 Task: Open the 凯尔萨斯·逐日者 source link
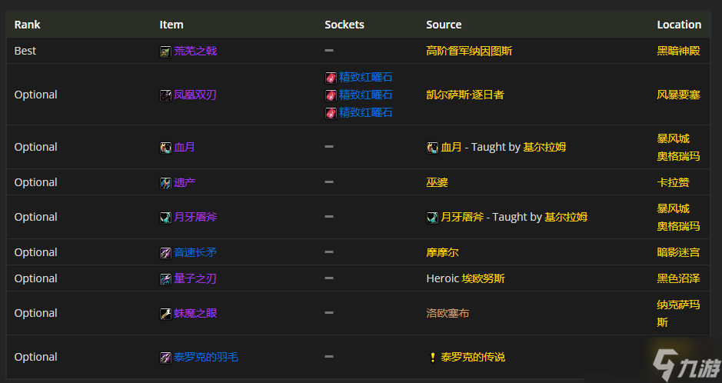coord(465,95)
